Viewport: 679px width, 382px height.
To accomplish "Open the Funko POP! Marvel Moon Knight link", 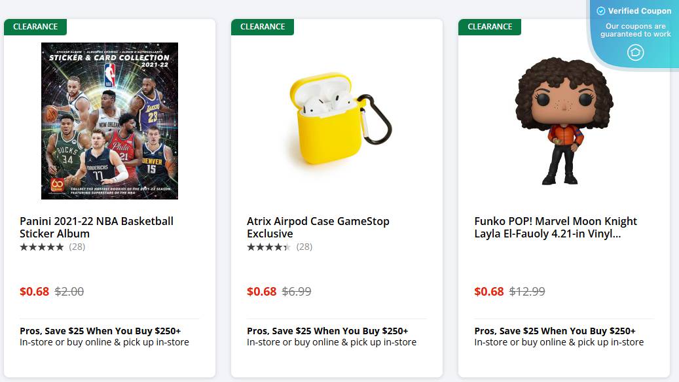I will click(556, 227).
